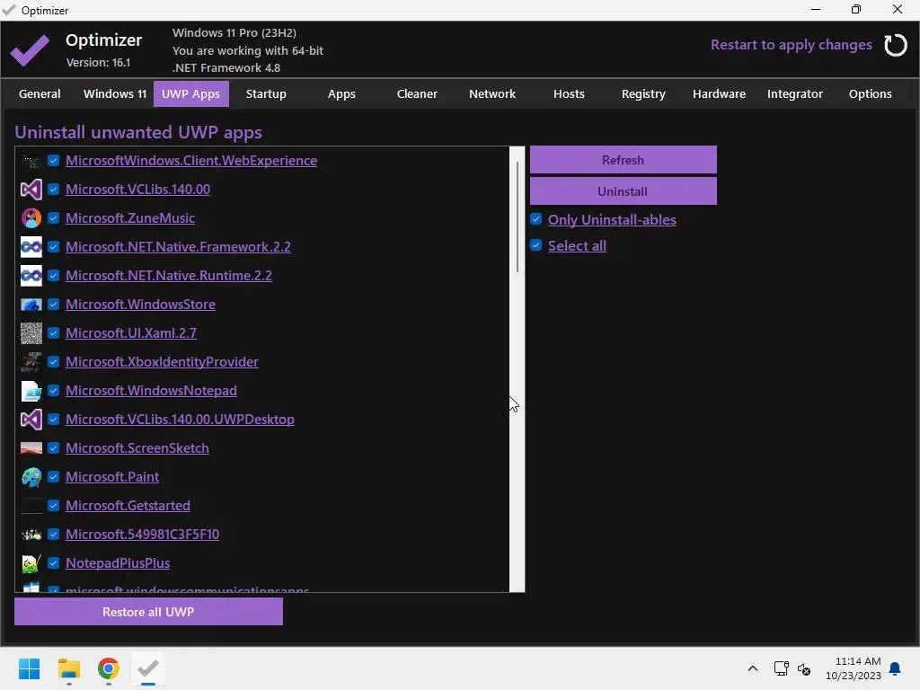Click the Microsoft.VCLibs.140.00.UWPDesktop link
The image size is (920, 690).
pos(180,420)
